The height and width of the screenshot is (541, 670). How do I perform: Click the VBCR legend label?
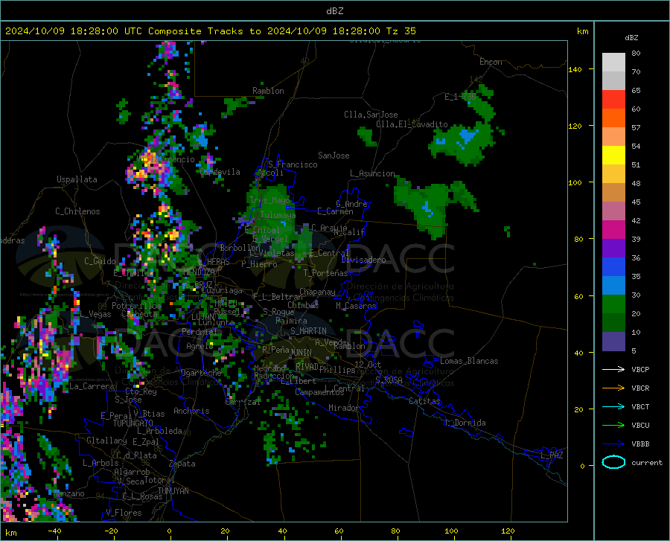coord(640,388)
